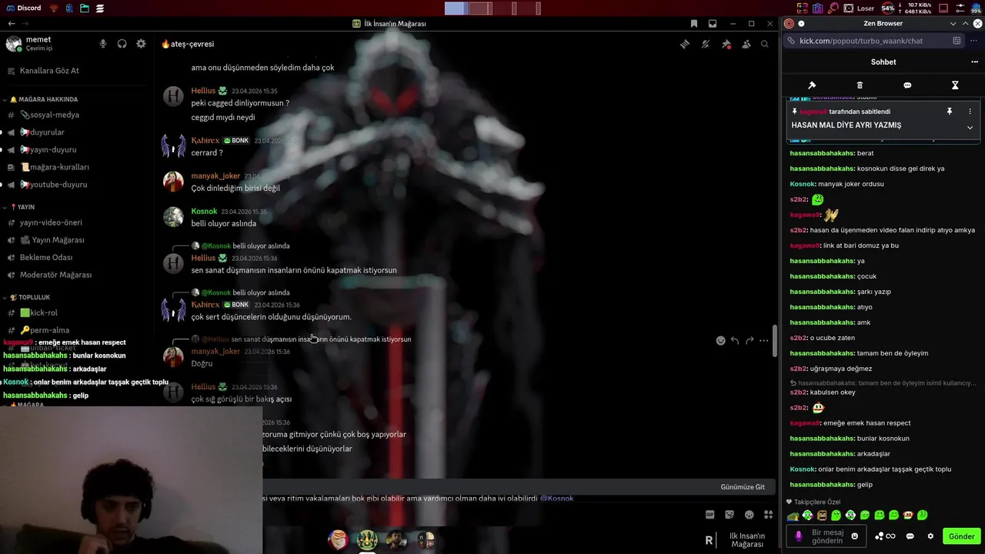This screenshot has width=985, height=554.
Task: Open Kick chat settings gear
Action: (930, 536)
